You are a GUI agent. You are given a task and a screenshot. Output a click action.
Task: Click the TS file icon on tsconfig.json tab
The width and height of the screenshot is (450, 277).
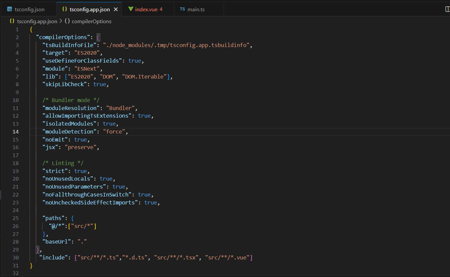pos(10,9)
